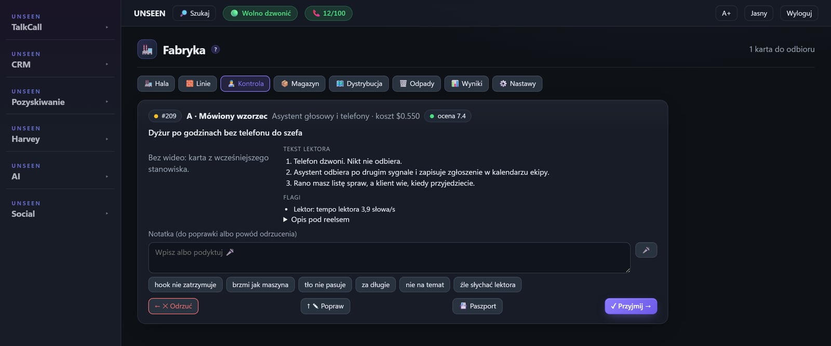831x346 pixels.
Task: Switch to the Linie tab
Action: [198, 84]
